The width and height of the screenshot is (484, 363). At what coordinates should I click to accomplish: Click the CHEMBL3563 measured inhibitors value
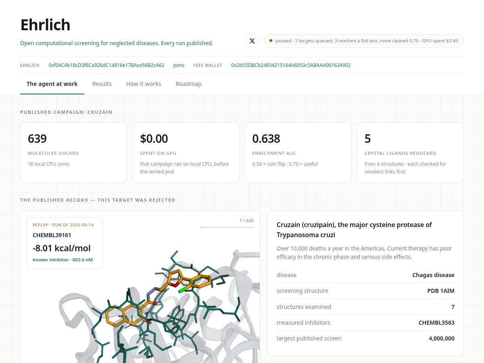pyautogui.click(x=436, y=323)
